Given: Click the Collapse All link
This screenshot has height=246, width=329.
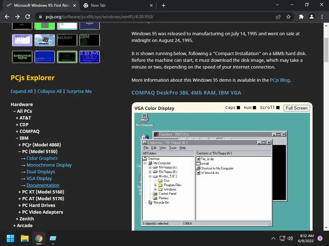Looking at the screenshot, I should (x=49, y=91).
